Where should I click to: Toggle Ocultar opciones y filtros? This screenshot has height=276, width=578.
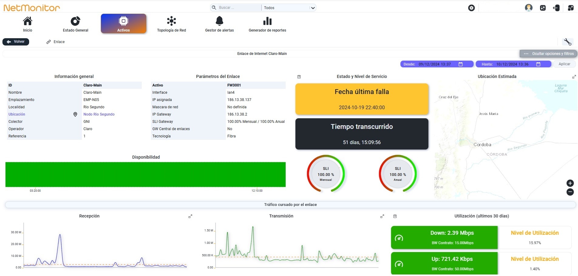549,54
